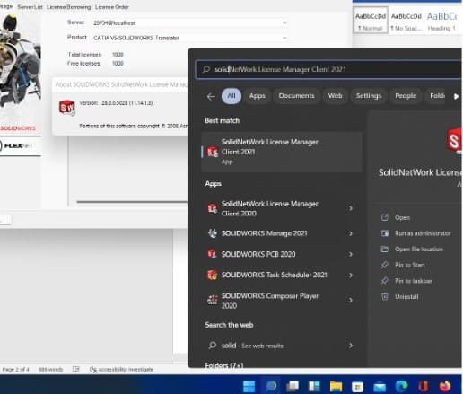Expand SOLIDWORKS PCB 2020 chevron
This screenshot has height=394, width=463.
[351, 254]
